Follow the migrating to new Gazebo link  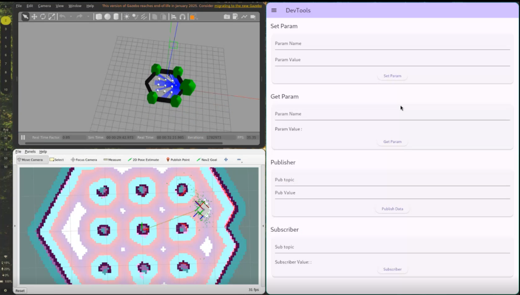pos(237,6)
